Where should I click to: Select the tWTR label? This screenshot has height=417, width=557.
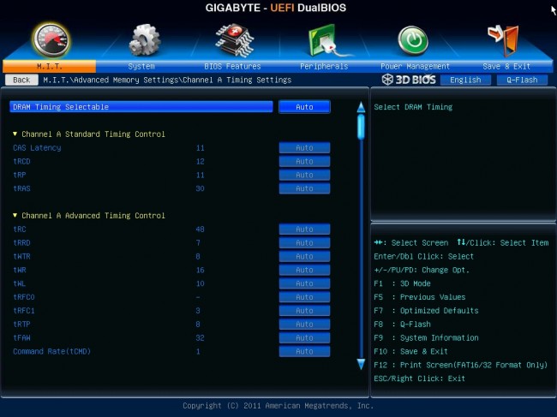(21, 256)
